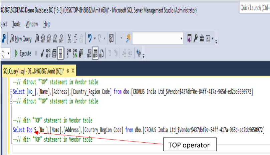Click the New Query button
Image resolution: width=270 pixels, height=155 pixels.
point(21,39)
